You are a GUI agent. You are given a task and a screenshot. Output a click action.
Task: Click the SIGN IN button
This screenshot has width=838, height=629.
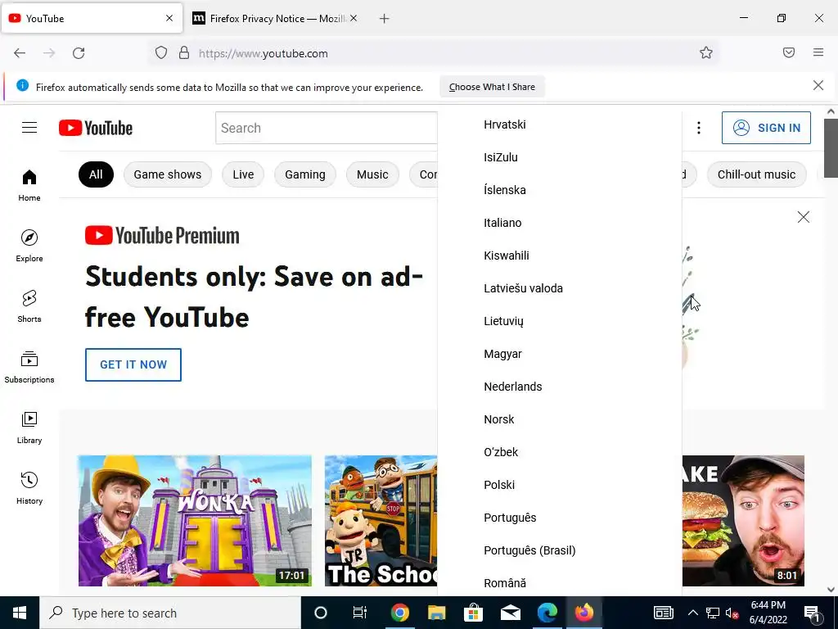tap(766, 128)
